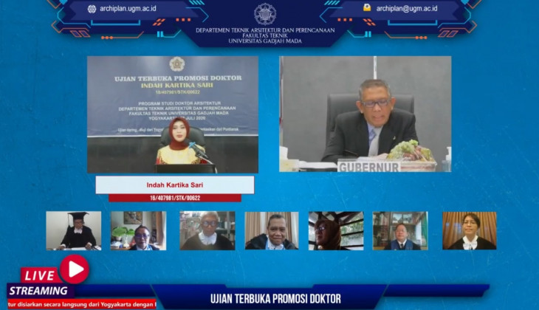Open the archiplan.ugm.ac.id website text

(128, 9)
